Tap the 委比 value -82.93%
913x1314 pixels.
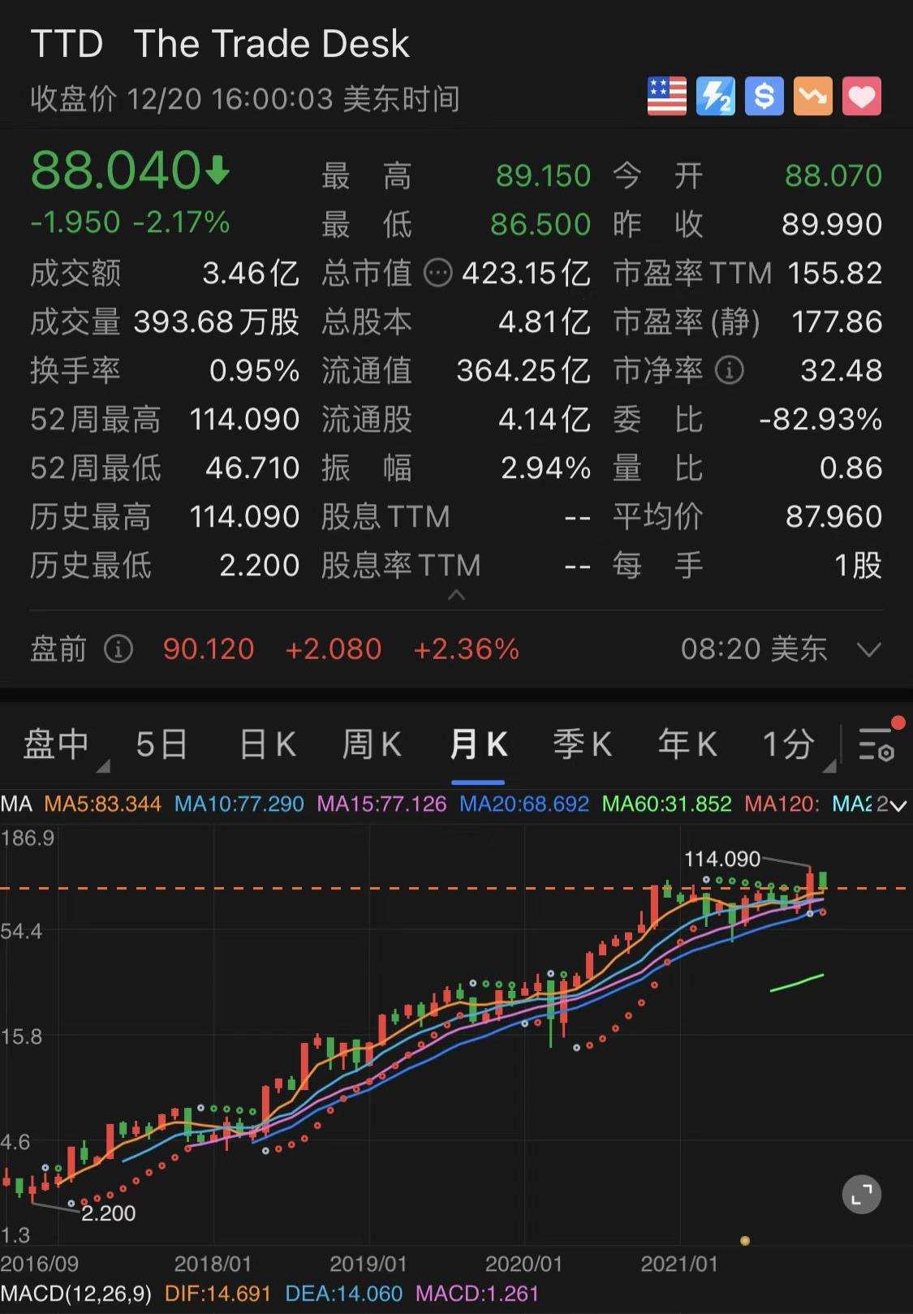[x=820, y=420]
